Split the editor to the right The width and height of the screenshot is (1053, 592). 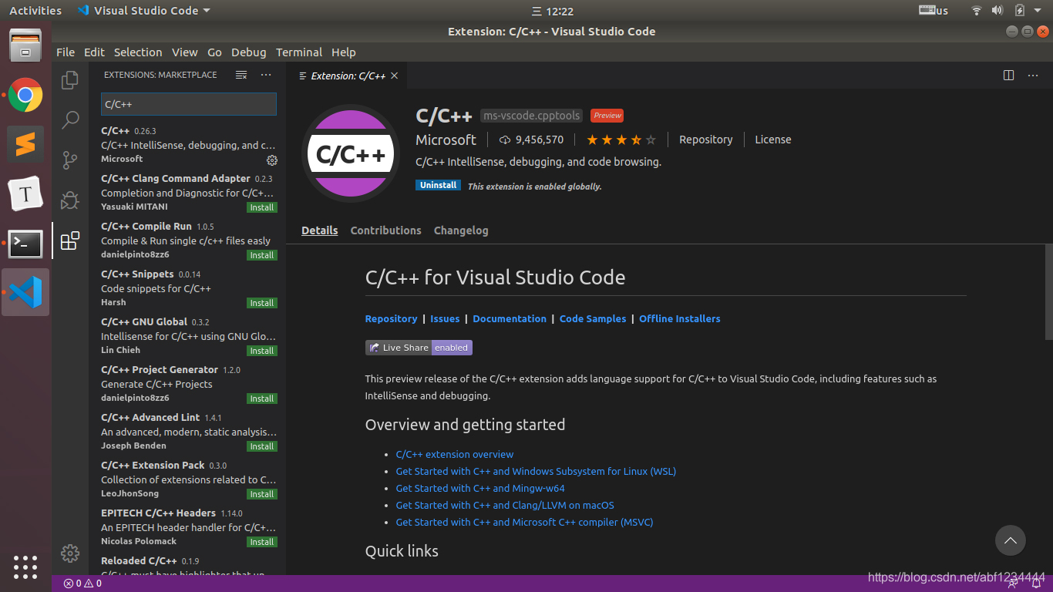(x=1008, y=76)
